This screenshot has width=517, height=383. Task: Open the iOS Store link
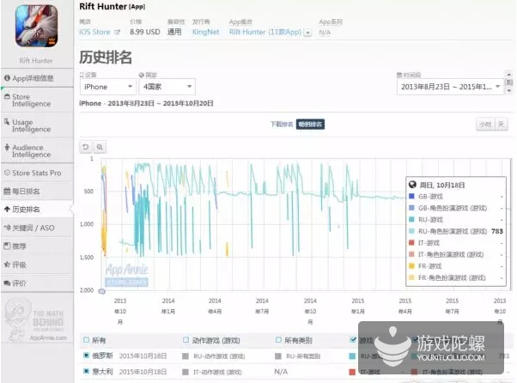click(94, 32)
